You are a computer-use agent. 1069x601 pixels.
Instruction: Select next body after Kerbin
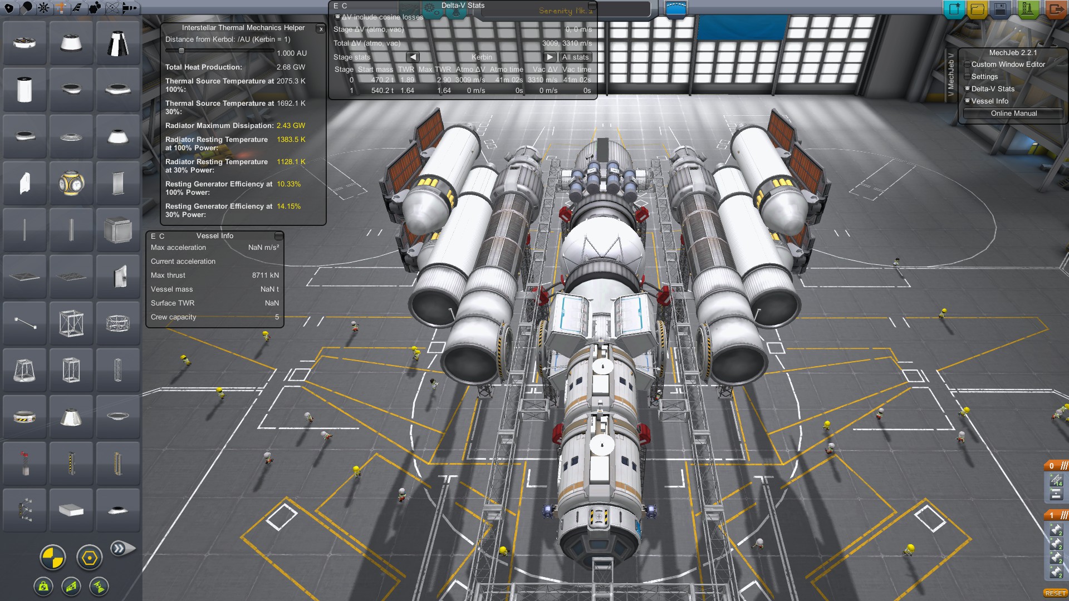(x=550, y=57)
